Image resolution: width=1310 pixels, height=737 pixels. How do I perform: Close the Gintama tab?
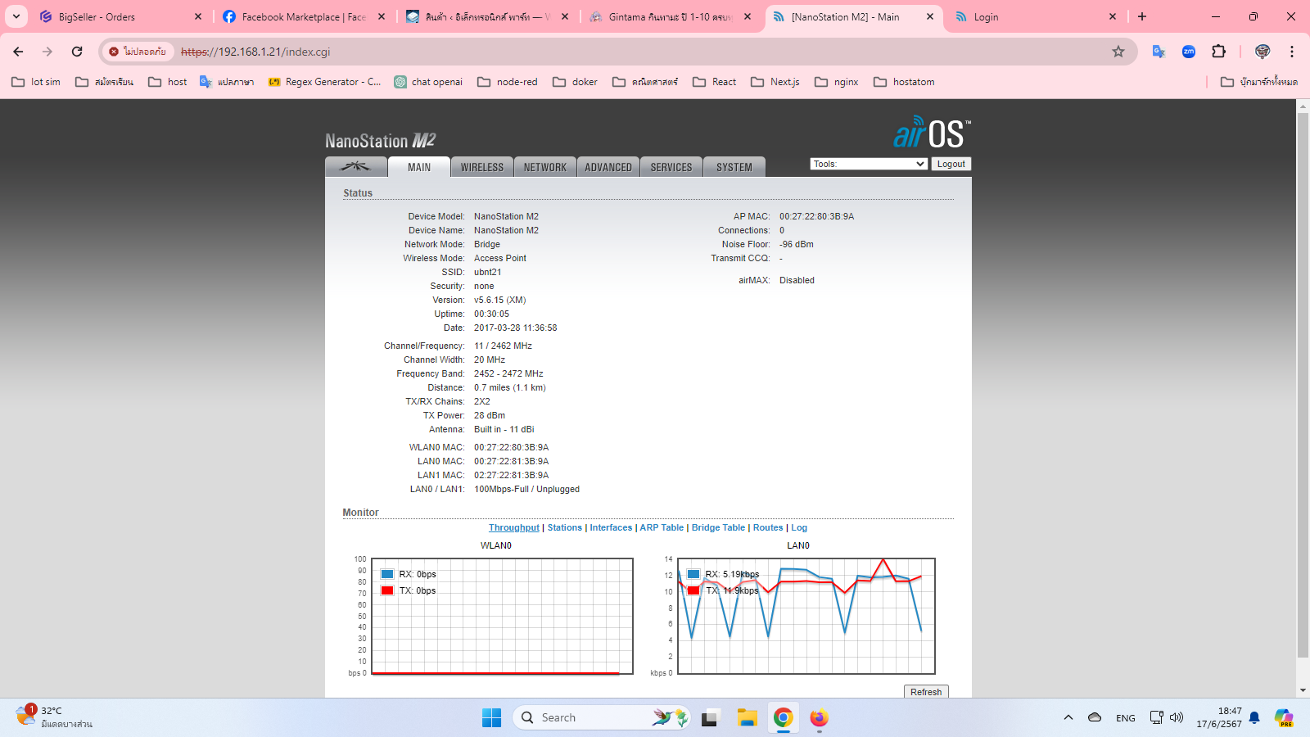click(748, 16)
